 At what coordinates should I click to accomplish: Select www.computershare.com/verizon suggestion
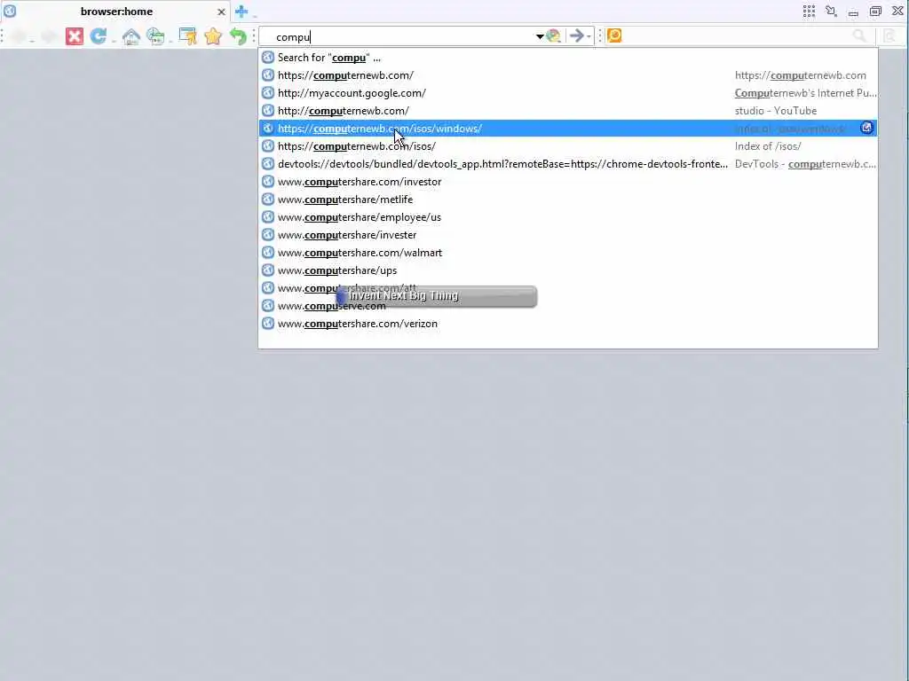(568, 324)
